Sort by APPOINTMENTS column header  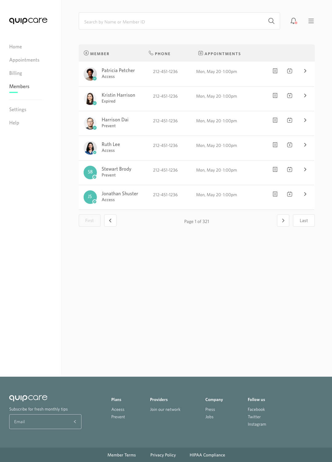click(219, 53)
